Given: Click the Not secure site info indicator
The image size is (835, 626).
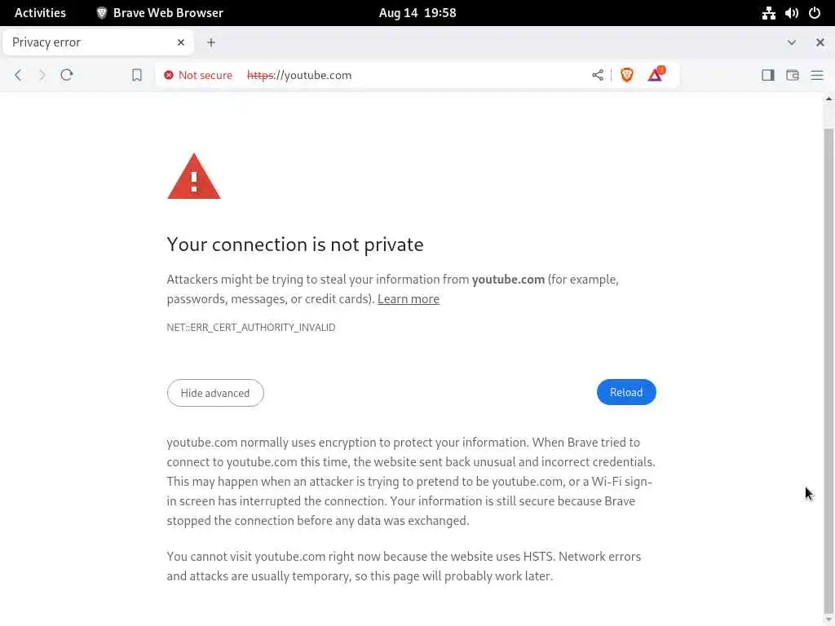Looking at the screenshot, I should [198, 75].
